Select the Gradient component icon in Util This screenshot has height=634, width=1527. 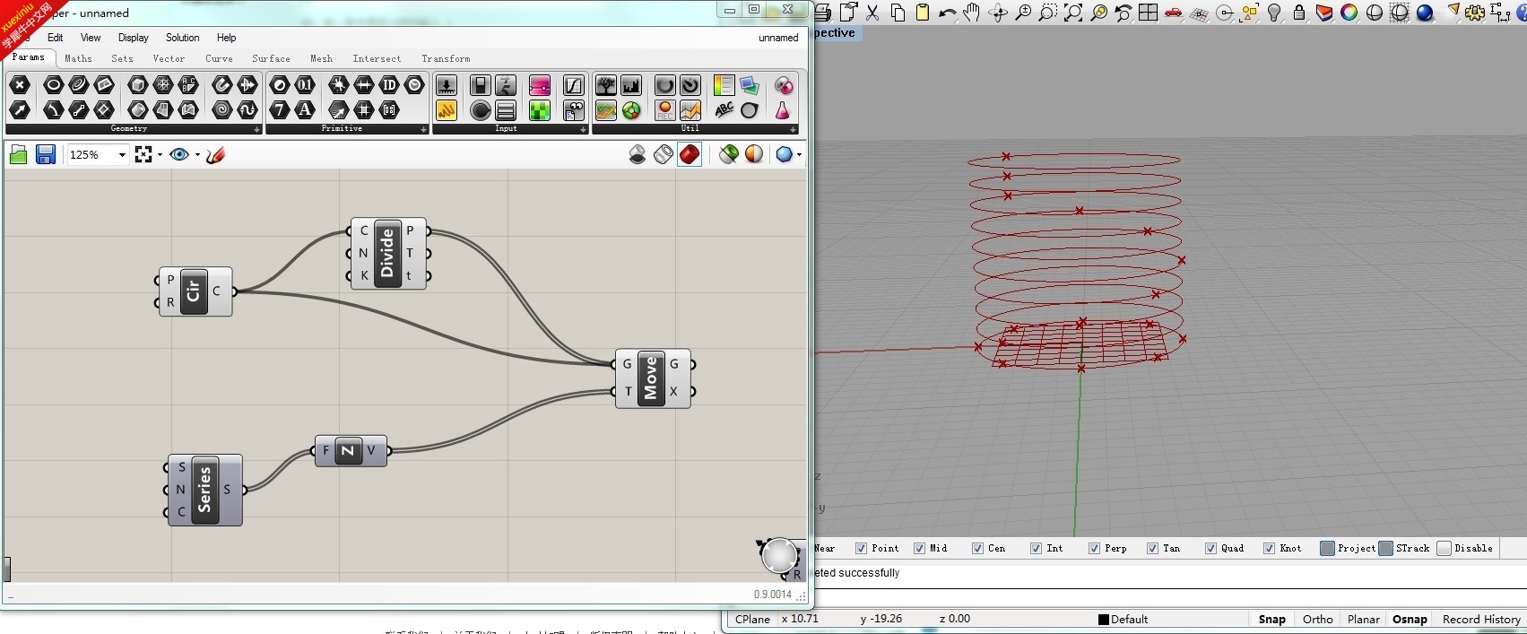pyautogui.click(x=724, y=85)
